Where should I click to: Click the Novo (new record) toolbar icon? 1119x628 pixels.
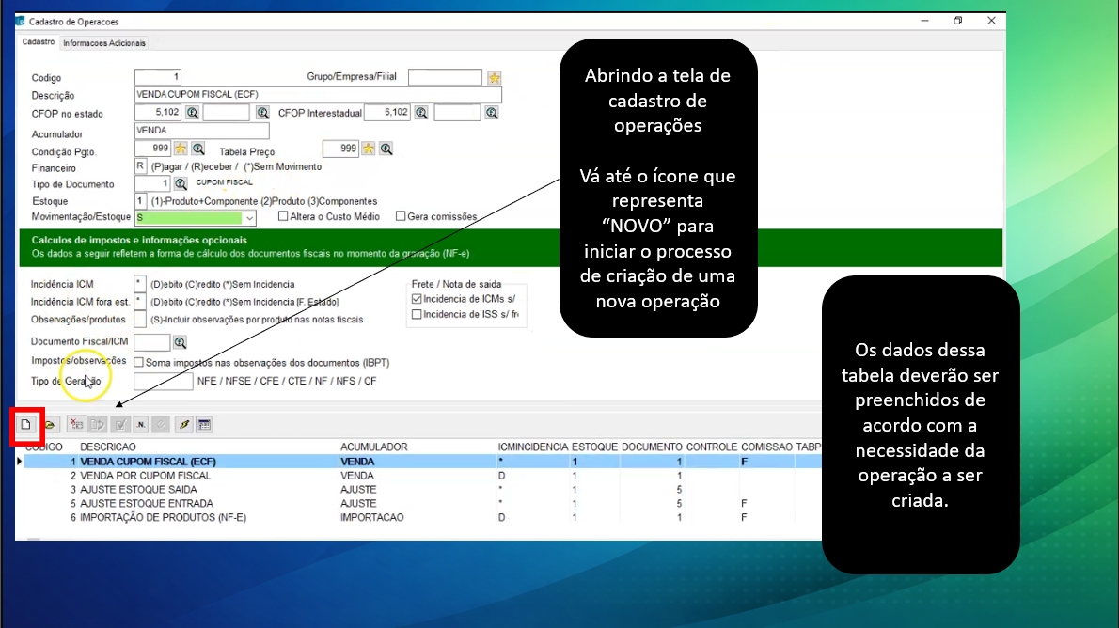26,424
